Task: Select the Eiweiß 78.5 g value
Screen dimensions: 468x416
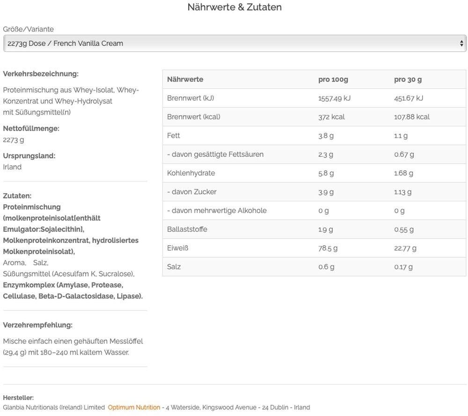Action: [x=328, y=248]
